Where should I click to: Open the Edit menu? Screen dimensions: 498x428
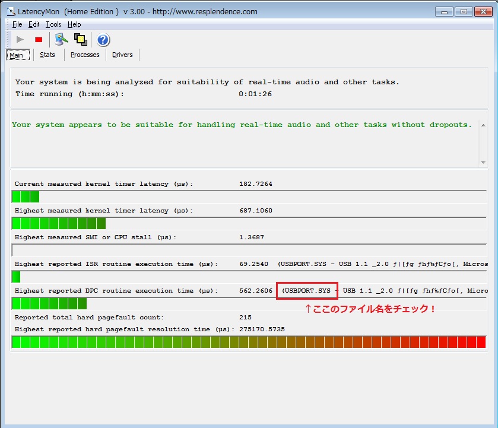coord(34,24)
